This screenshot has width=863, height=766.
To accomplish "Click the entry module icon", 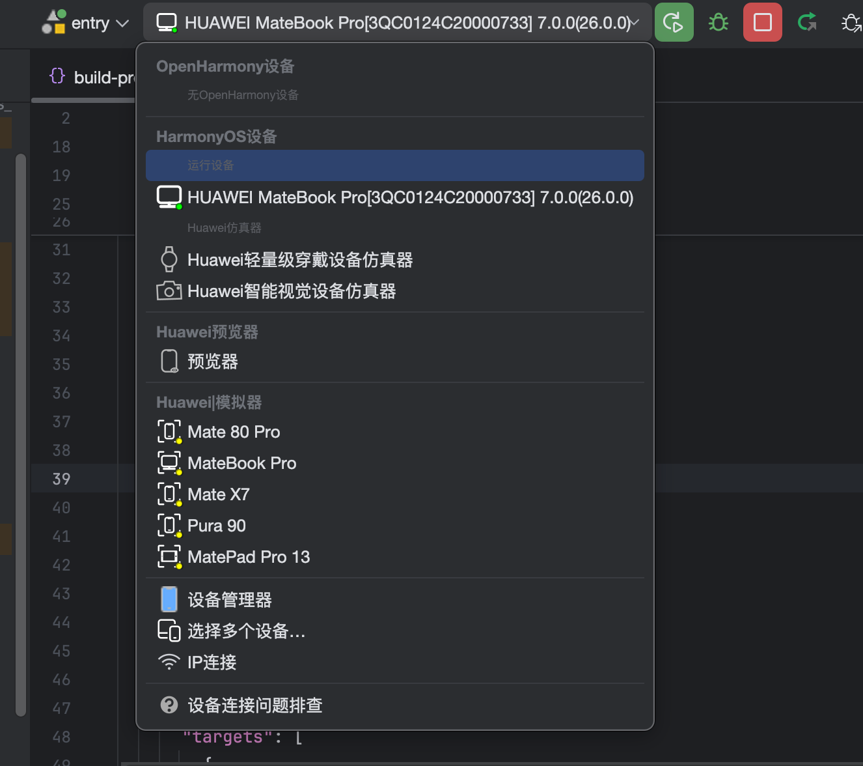I will (53, 22).
